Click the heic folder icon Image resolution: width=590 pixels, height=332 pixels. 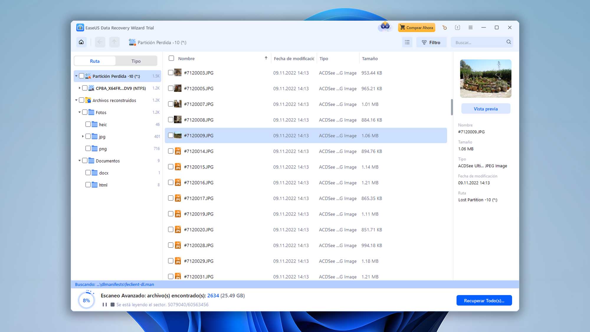click(x=95, y=124)
